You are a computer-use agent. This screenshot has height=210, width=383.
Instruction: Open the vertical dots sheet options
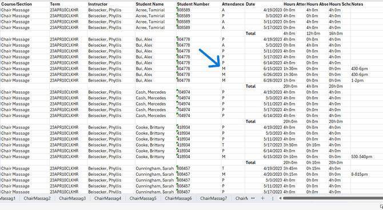click(x=273, y=198)
